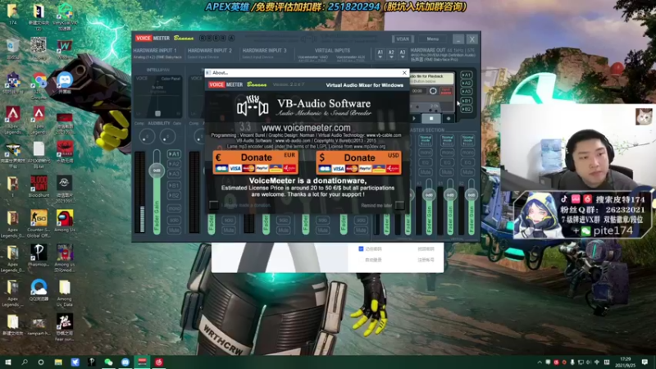Open the Recycle Bin icon
The width and height of the screenshot is (656, 369).
tap(12, 46)
